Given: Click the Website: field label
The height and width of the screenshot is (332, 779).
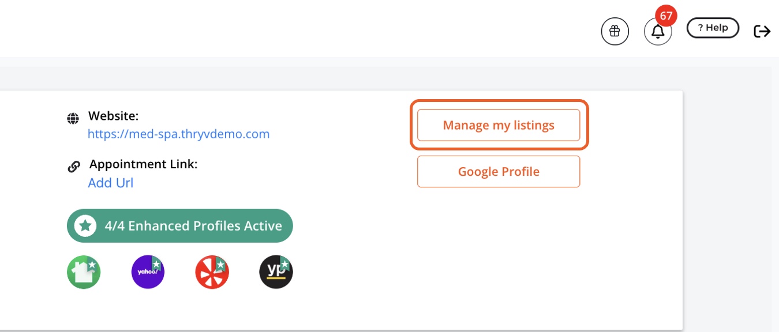Looking at the screenshot, I should [113, 116].
